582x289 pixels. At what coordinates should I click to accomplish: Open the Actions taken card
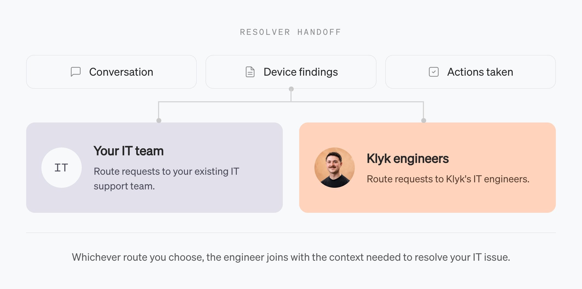tap(471, 72)
